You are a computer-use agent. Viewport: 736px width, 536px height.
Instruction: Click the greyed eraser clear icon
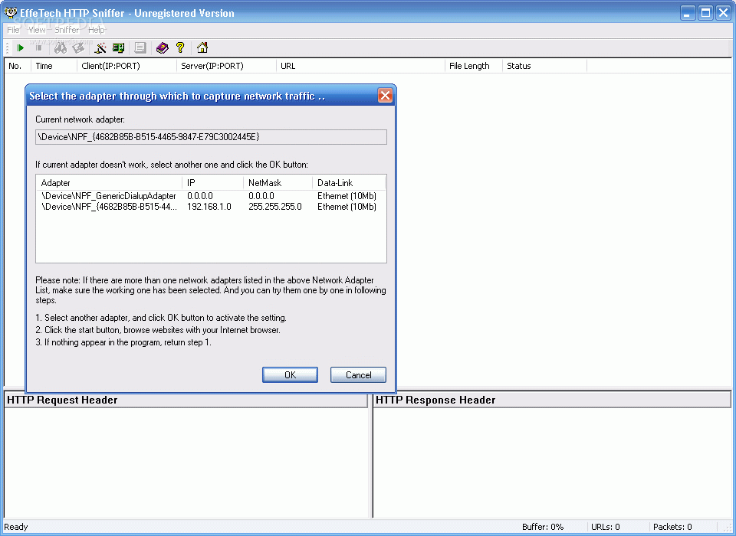(79, 47)
